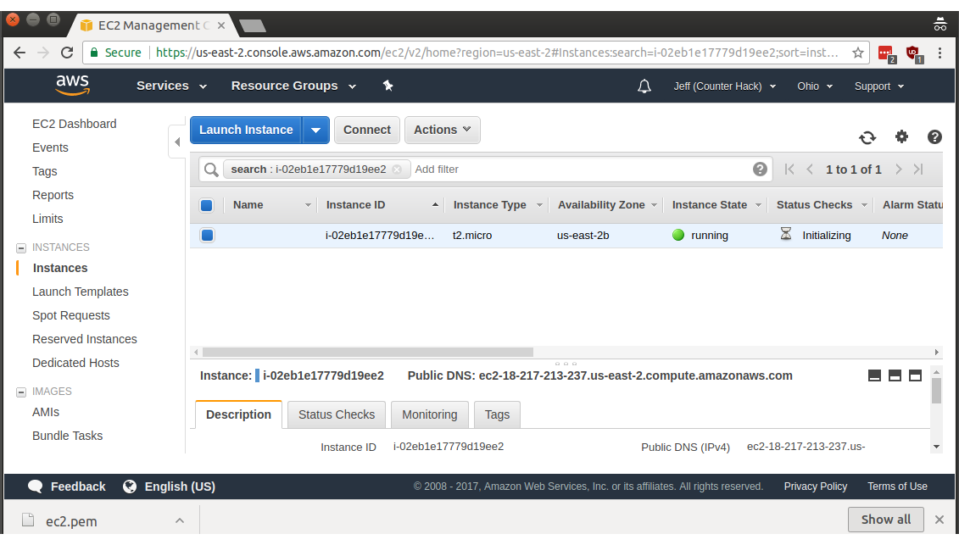This screenshot has height=545, width=959.
Task: Click the Feedback speech bubble icon
Action: click(36, 487)
